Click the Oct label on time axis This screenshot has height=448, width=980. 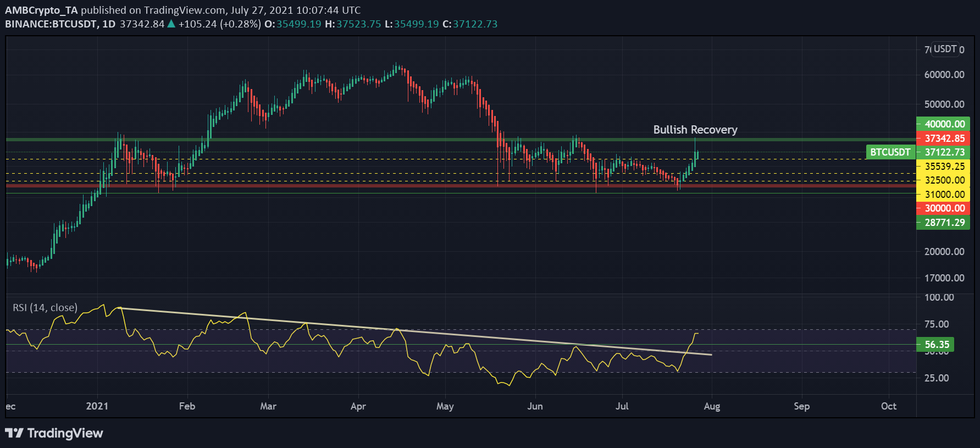(x=889, y=406)
